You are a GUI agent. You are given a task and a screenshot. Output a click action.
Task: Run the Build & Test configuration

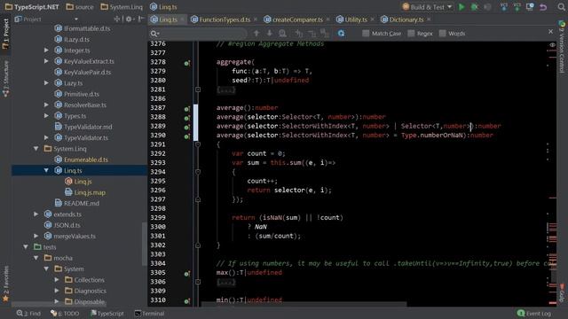461,7
